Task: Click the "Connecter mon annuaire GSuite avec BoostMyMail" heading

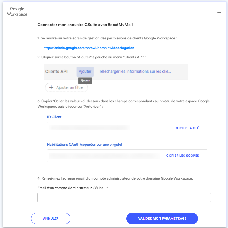Action: 85,25
